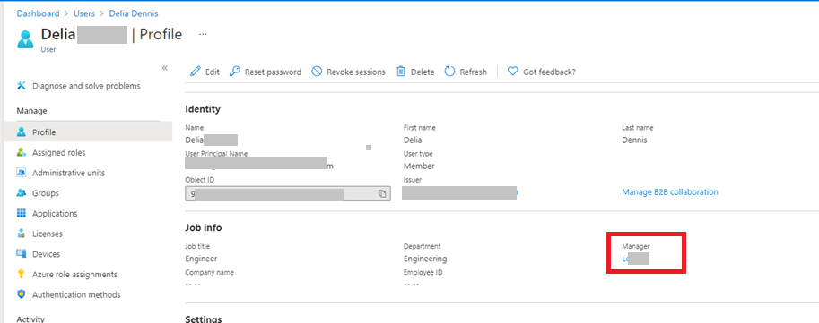Open Devices in the sidebar

(x=46, y=254)
